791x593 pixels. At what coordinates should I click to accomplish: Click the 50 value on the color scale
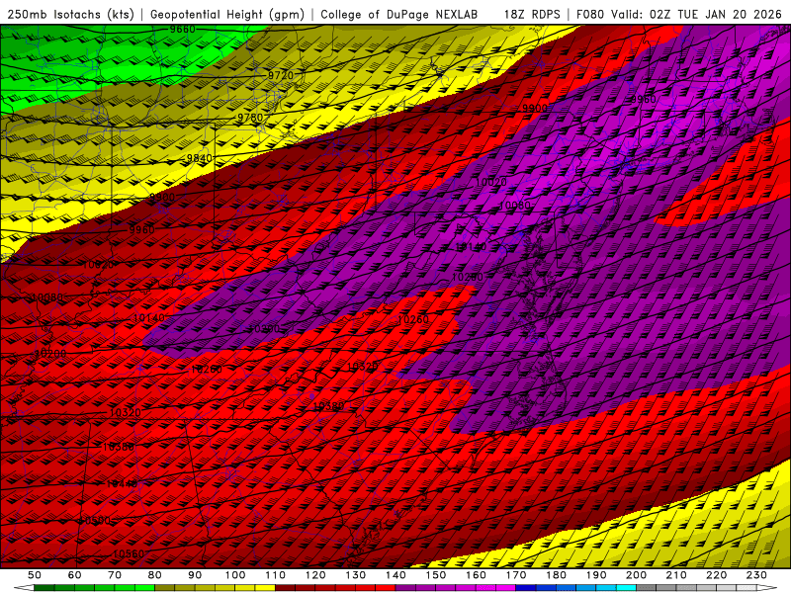35,575
